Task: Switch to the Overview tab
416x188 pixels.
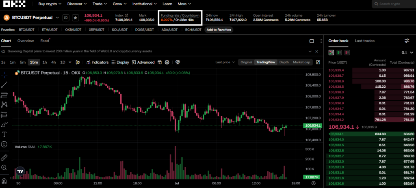Action: 26,41
